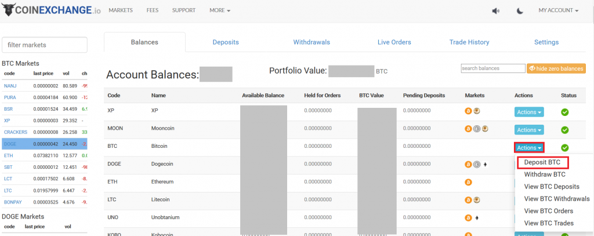594x236 pixels.
Task: Click the Name column header
Action: [x=158, y=96]
